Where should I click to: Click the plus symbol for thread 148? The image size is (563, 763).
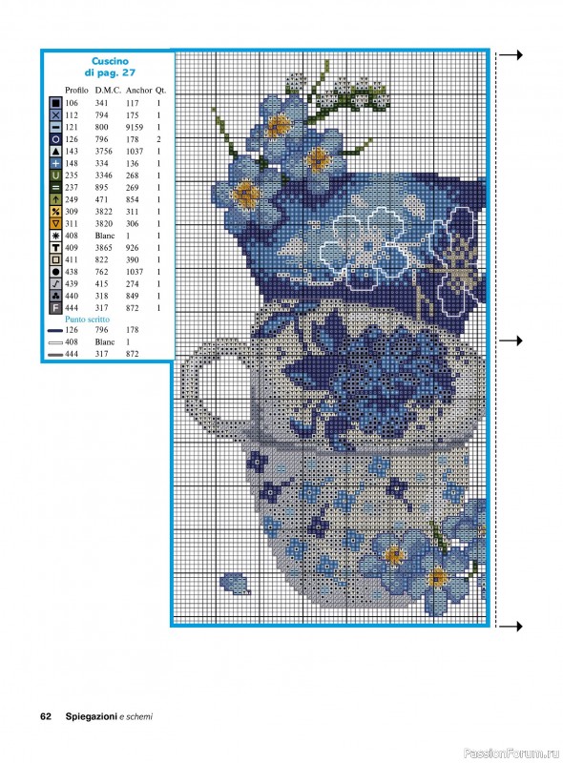[x=55, y=163]
